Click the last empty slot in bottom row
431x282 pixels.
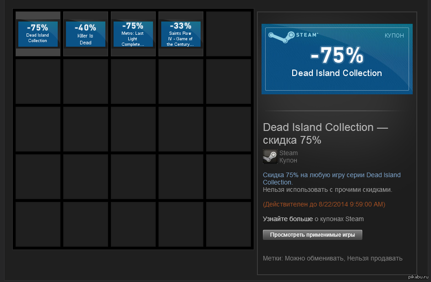coord(229,224)
